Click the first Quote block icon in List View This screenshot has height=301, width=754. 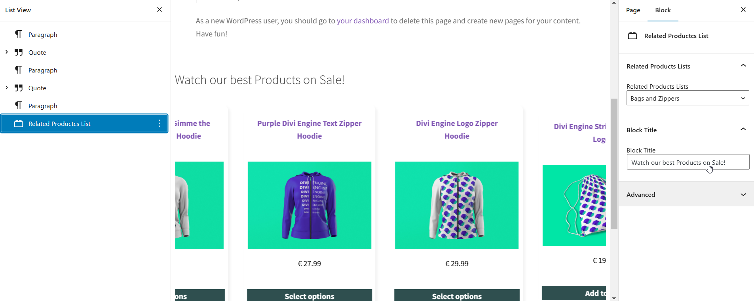click(x=19, y=52)
